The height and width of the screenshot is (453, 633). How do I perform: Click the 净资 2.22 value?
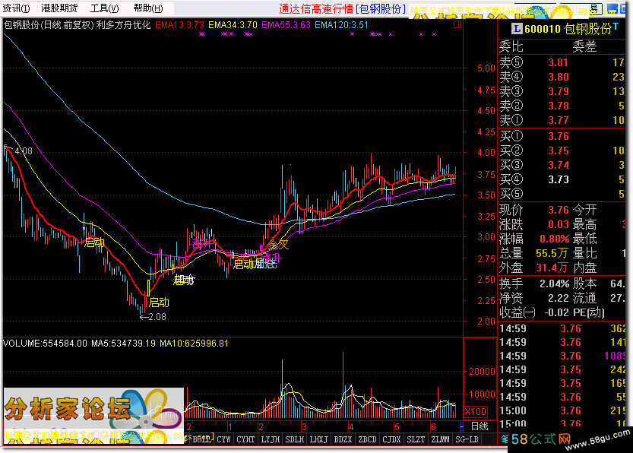558,299
